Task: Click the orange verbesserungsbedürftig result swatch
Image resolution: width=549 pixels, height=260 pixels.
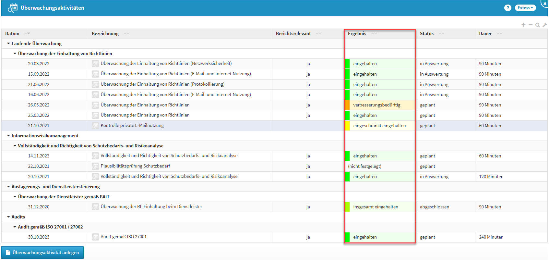Action: click(347, 105)
